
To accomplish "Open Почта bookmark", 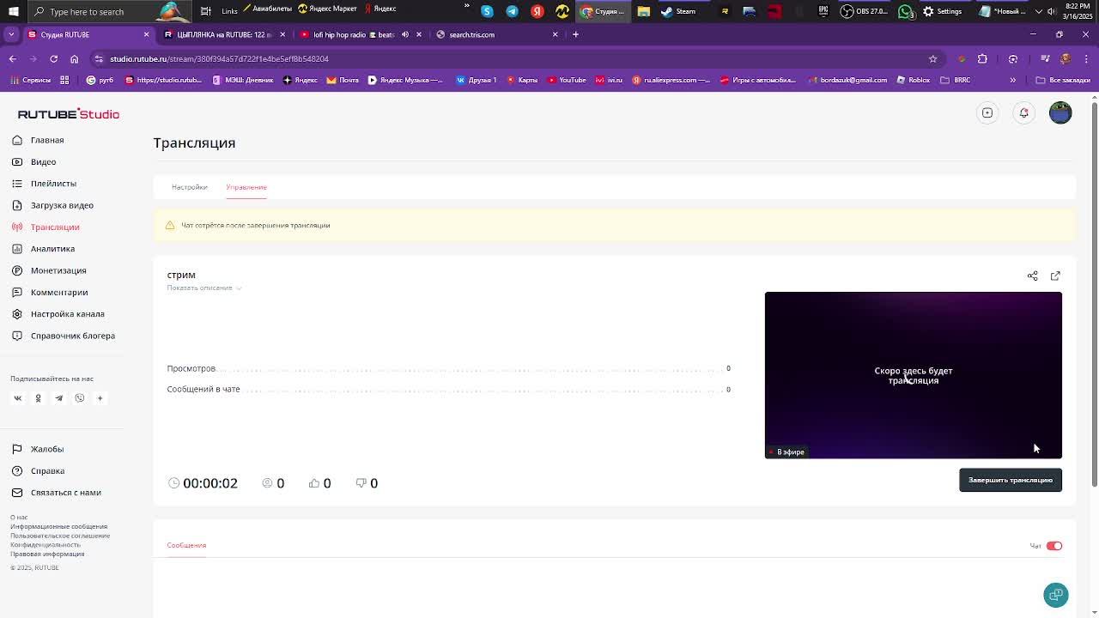I will coord(343,80).
